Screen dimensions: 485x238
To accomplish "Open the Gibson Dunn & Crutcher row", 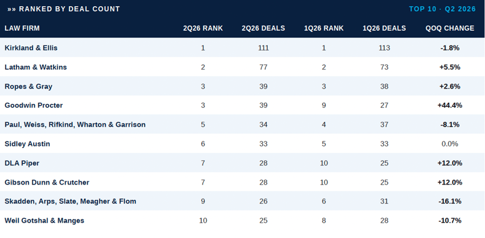I will (242, 182).
